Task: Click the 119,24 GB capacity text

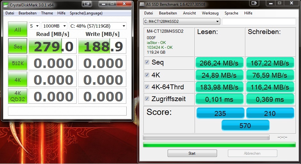Action: tap(156, 52)
